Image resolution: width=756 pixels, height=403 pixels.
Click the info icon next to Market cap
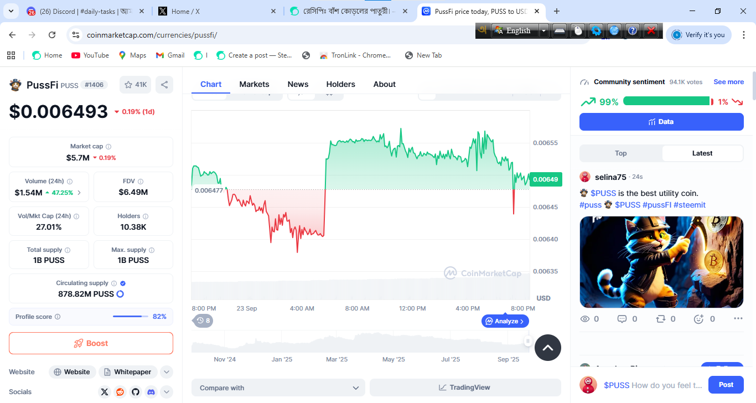pos(108,147)
